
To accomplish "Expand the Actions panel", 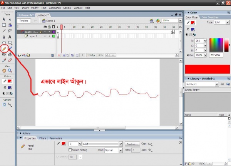I will click(21, 133).
